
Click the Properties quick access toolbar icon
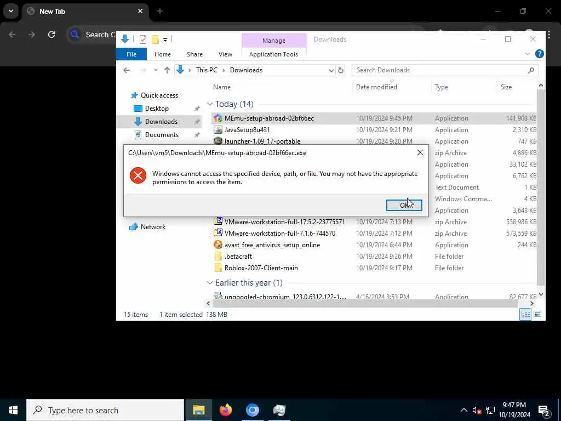pyautogui.click(x=143, y=39)
